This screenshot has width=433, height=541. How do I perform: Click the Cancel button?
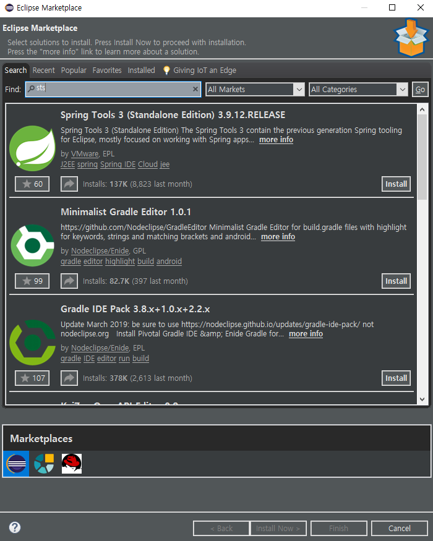coord(400,528)
